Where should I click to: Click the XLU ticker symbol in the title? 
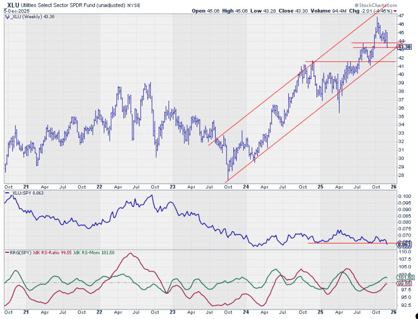point(13,5)
